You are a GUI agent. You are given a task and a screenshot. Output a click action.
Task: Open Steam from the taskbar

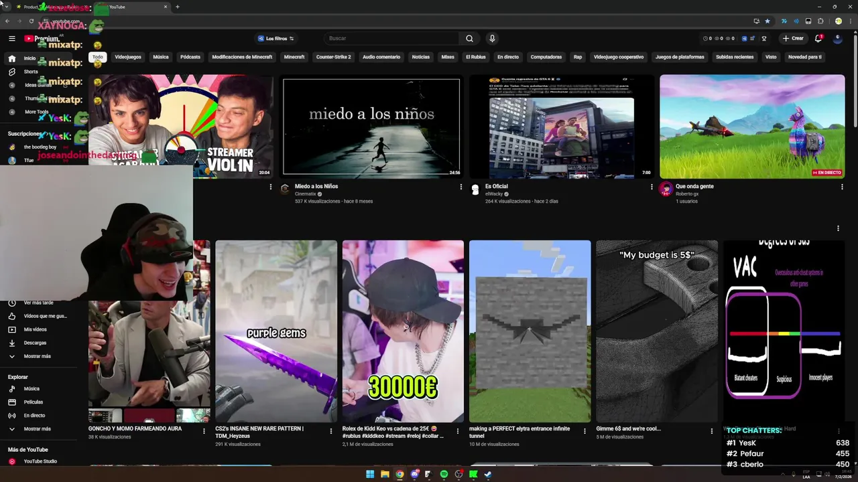point(488,475)
